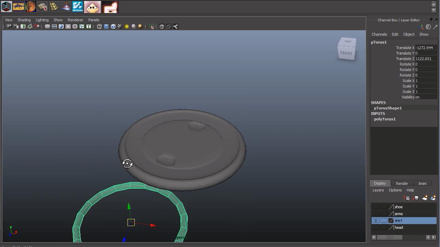Image resolution: width=440 pixels, height=247 pixels.
Task: Toggle visibility box of shoe layer
Action: coord(376,207)
